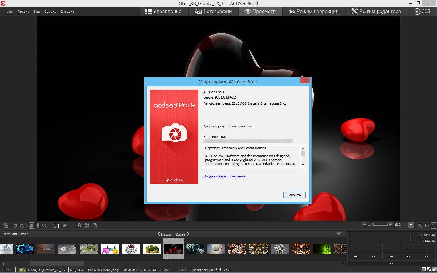Collapse the filmstrip with triangle arrow

339,234
